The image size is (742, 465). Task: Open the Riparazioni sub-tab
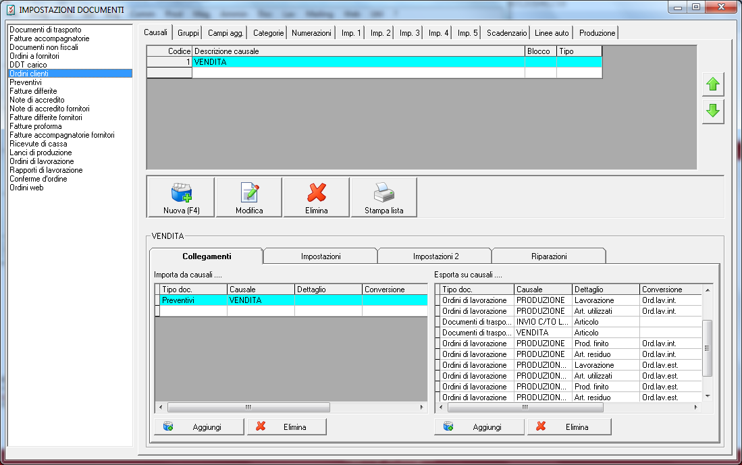click(549, 256)
